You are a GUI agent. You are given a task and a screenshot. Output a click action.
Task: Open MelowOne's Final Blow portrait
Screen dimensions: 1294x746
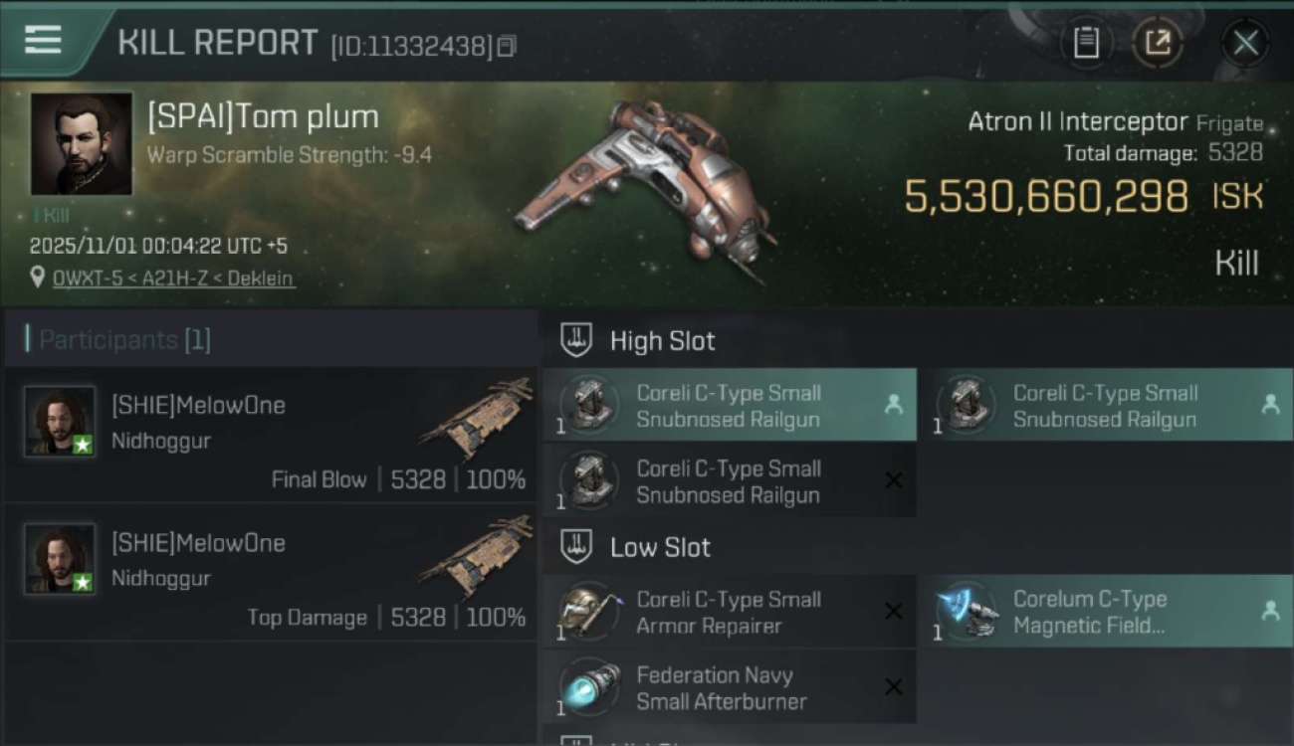click(x=60, y=422)
